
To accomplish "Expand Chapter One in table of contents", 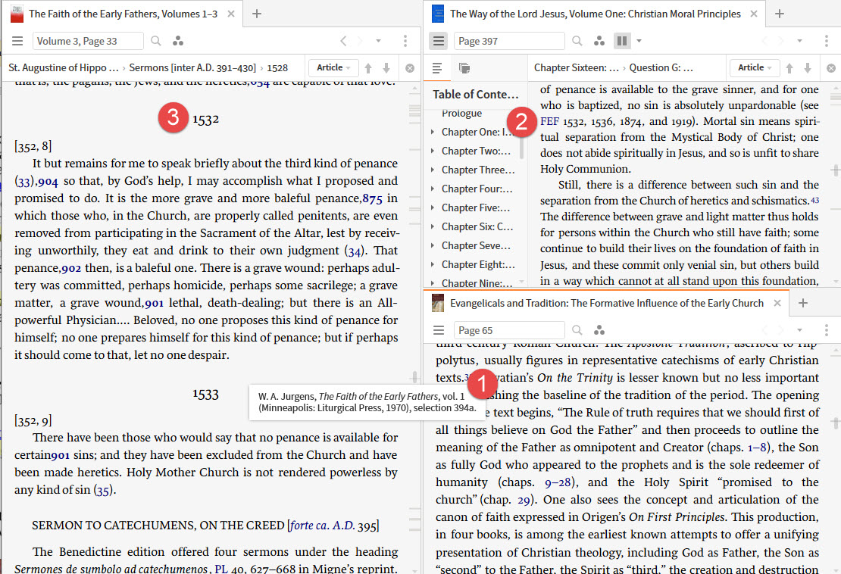I will [x=433, y=132].
